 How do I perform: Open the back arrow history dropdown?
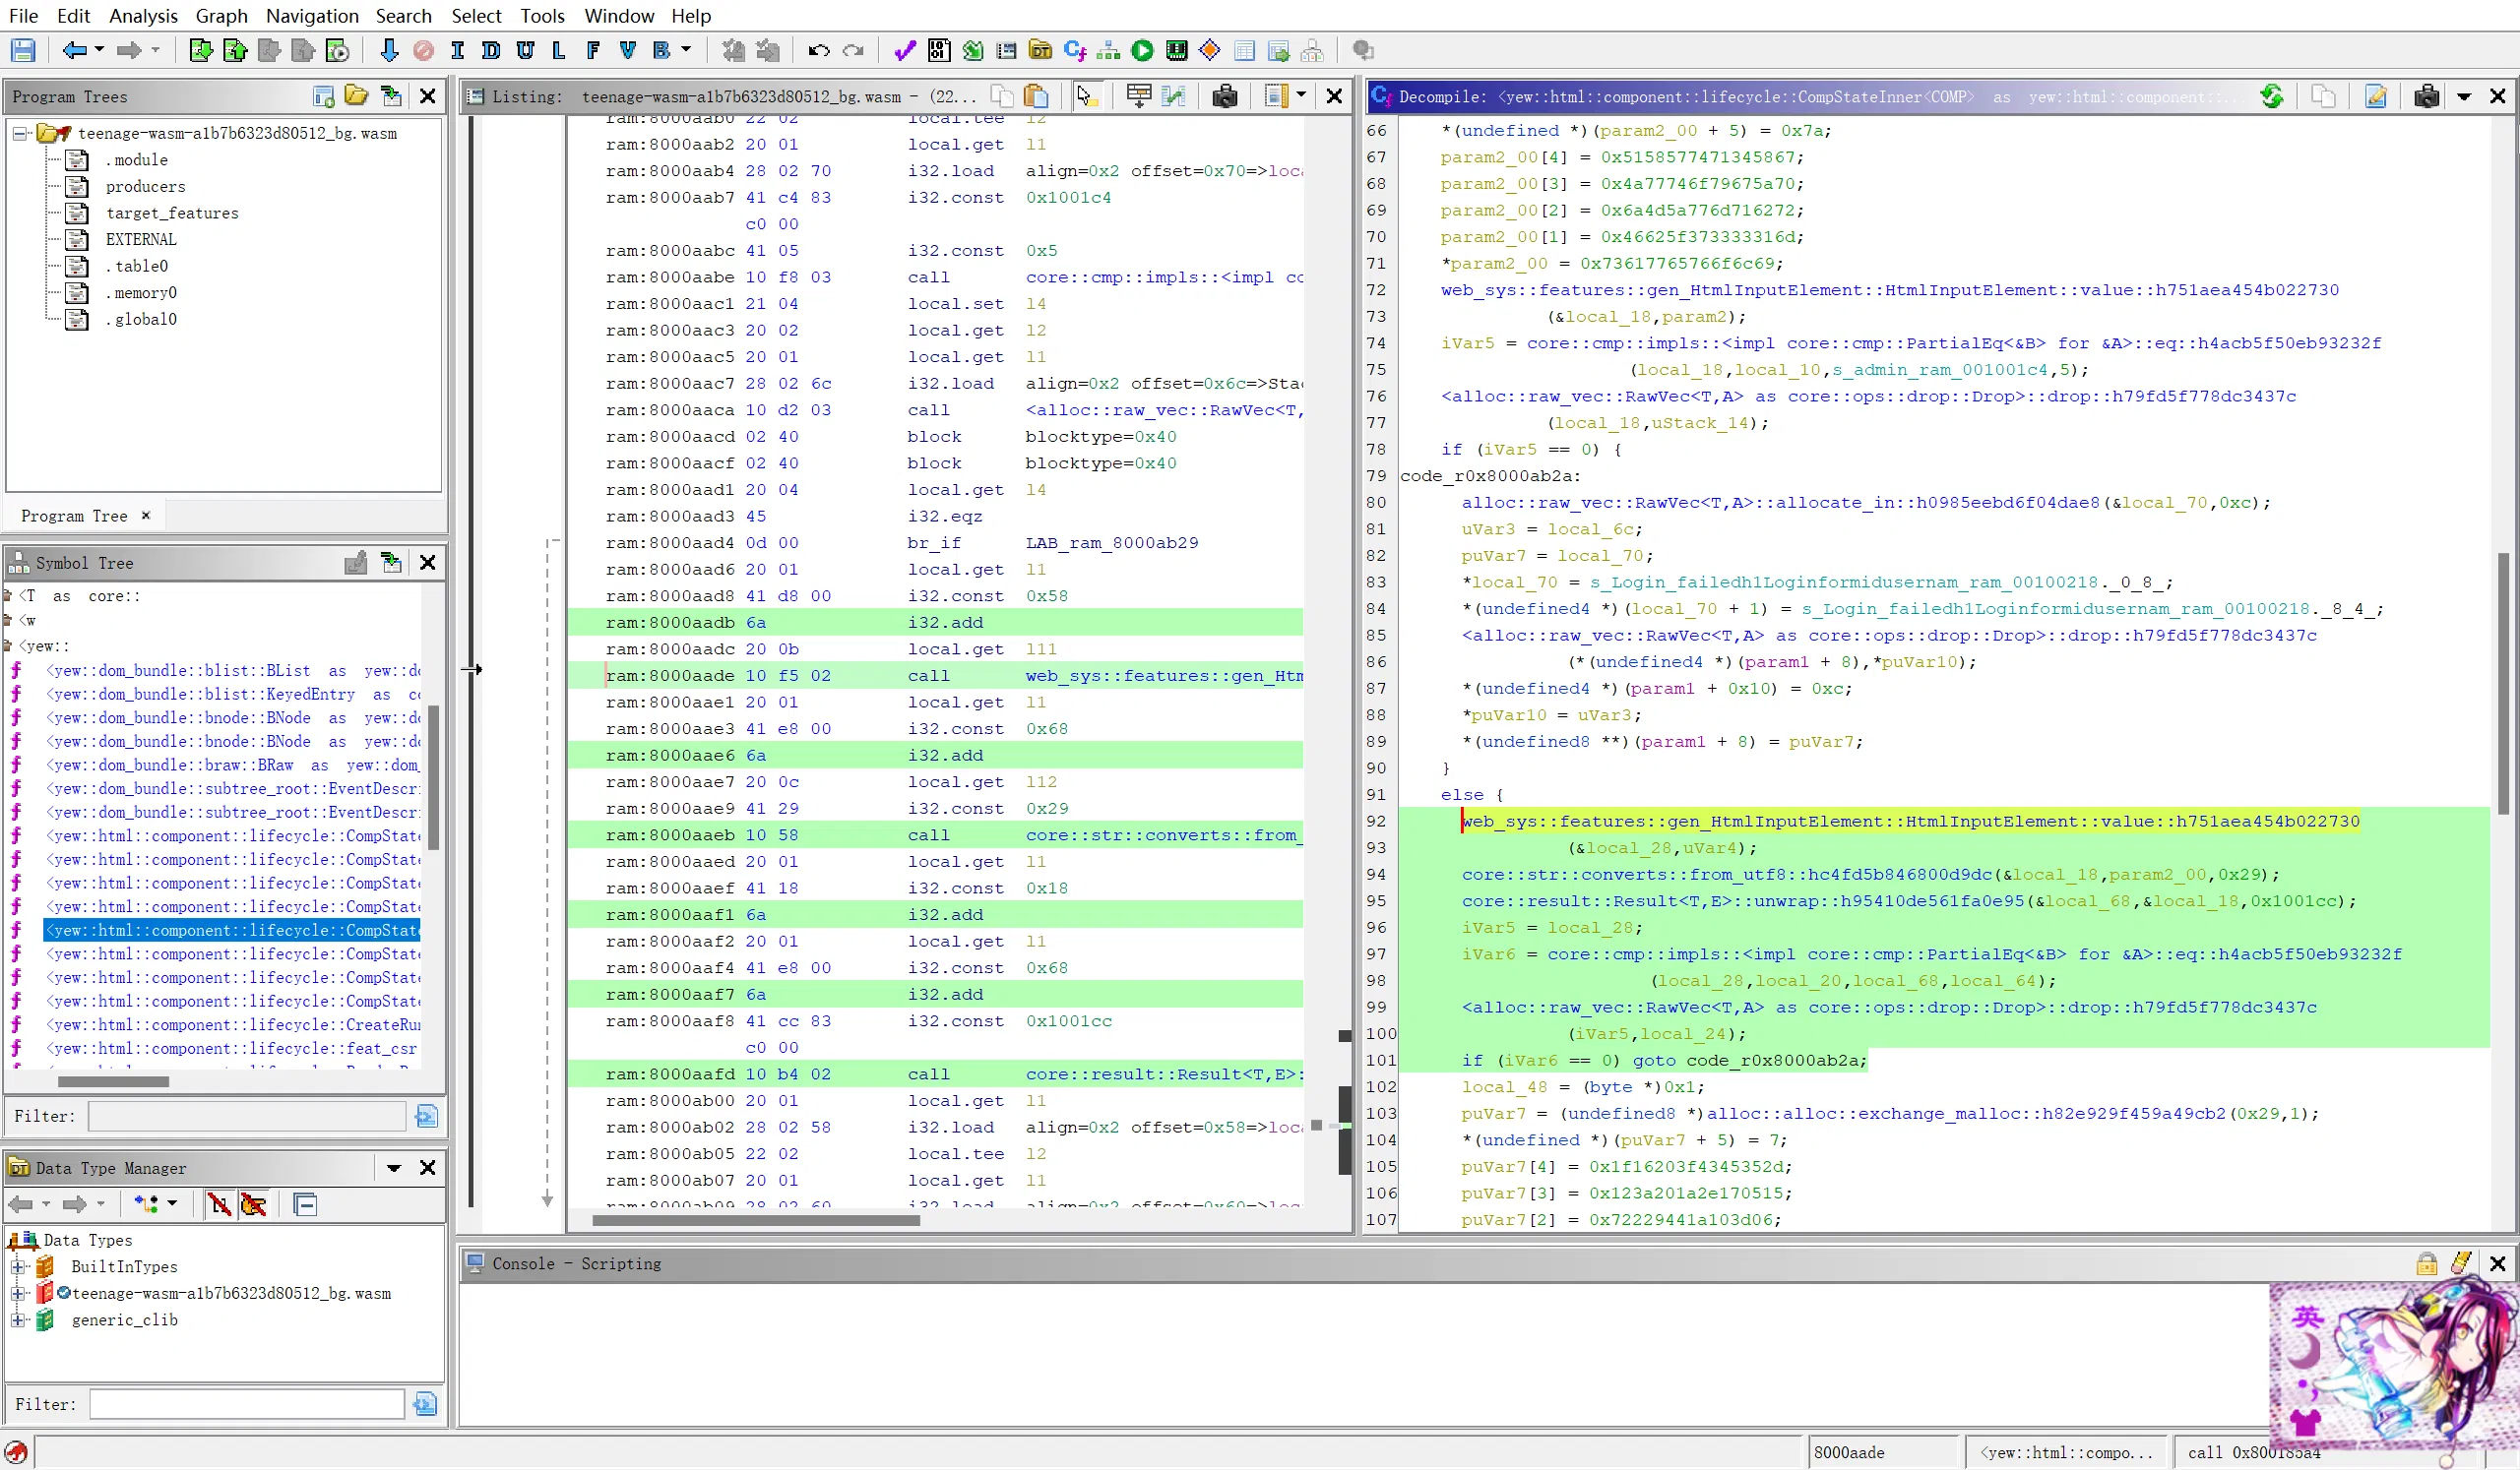point(99,50)
